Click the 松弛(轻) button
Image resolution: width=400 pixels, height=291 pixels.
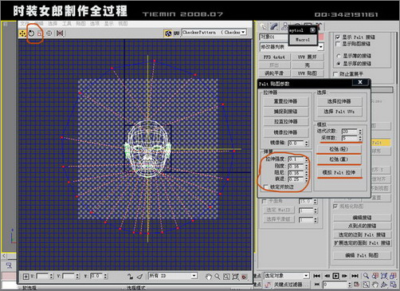click(339, 149)
